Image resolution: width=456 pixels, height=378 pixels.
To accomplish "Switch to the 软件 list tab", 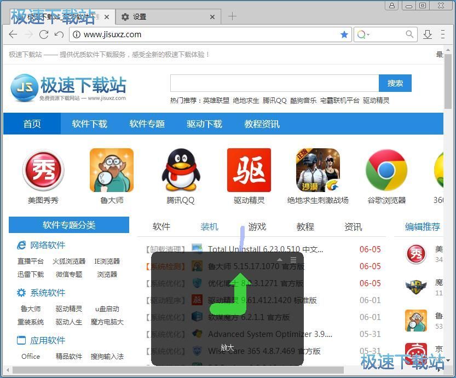I will pyautogui.click(x=161, y=226).
